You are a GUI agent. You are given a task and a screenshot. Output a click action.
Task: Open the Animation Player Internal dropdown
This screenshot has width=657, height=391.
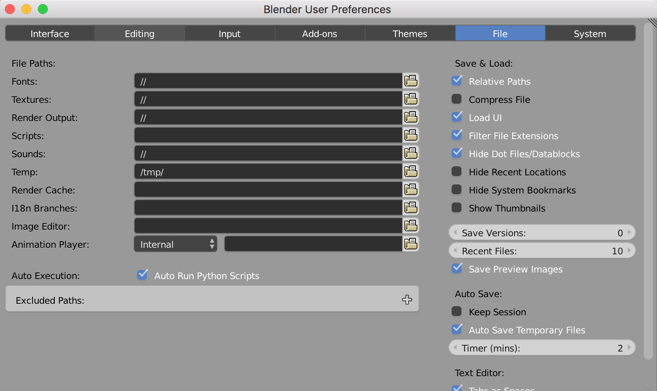point(176,244)
